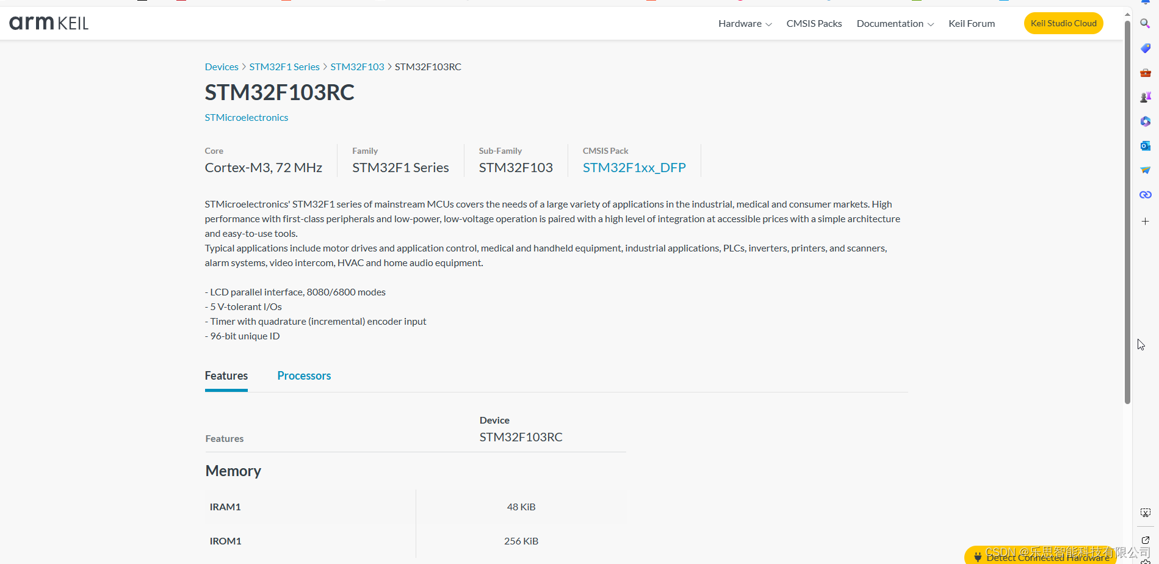The image size is (1159, 564).
Task: Click the 256 KiB value
Action: [521, 541]
